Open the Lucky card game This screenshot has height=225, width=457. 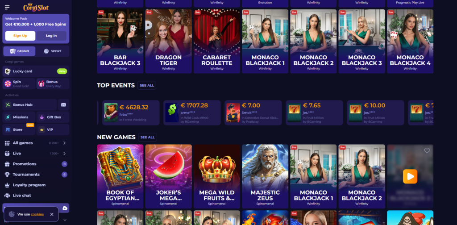point(36,71)
